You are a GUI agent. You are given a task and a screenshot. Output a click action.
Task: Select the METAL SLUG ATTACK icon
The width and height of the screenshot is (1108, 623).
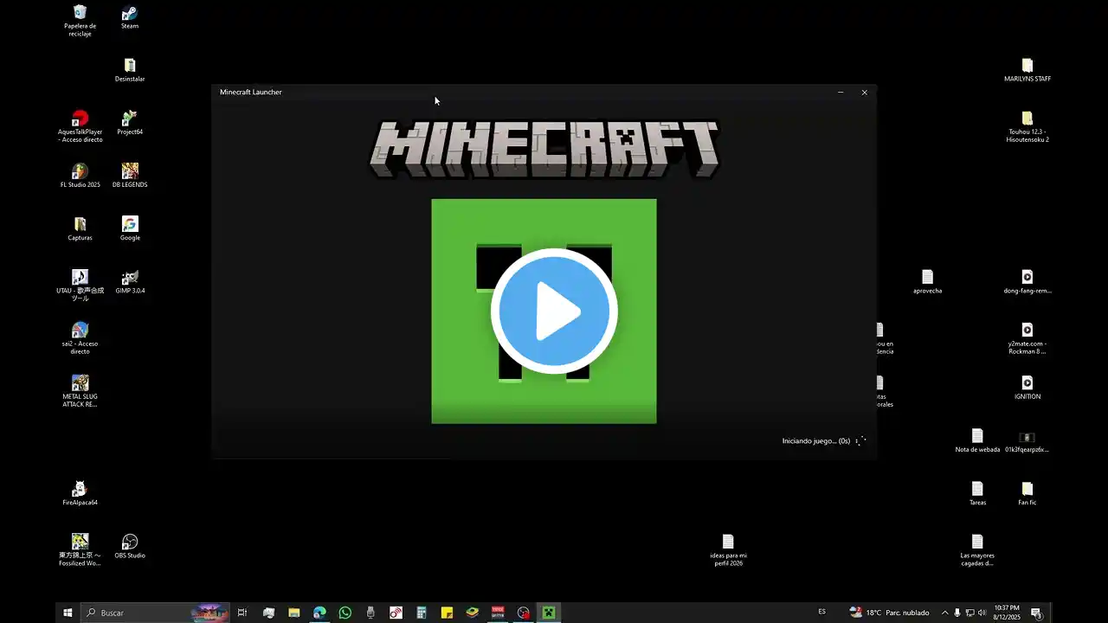click(80, 389)
